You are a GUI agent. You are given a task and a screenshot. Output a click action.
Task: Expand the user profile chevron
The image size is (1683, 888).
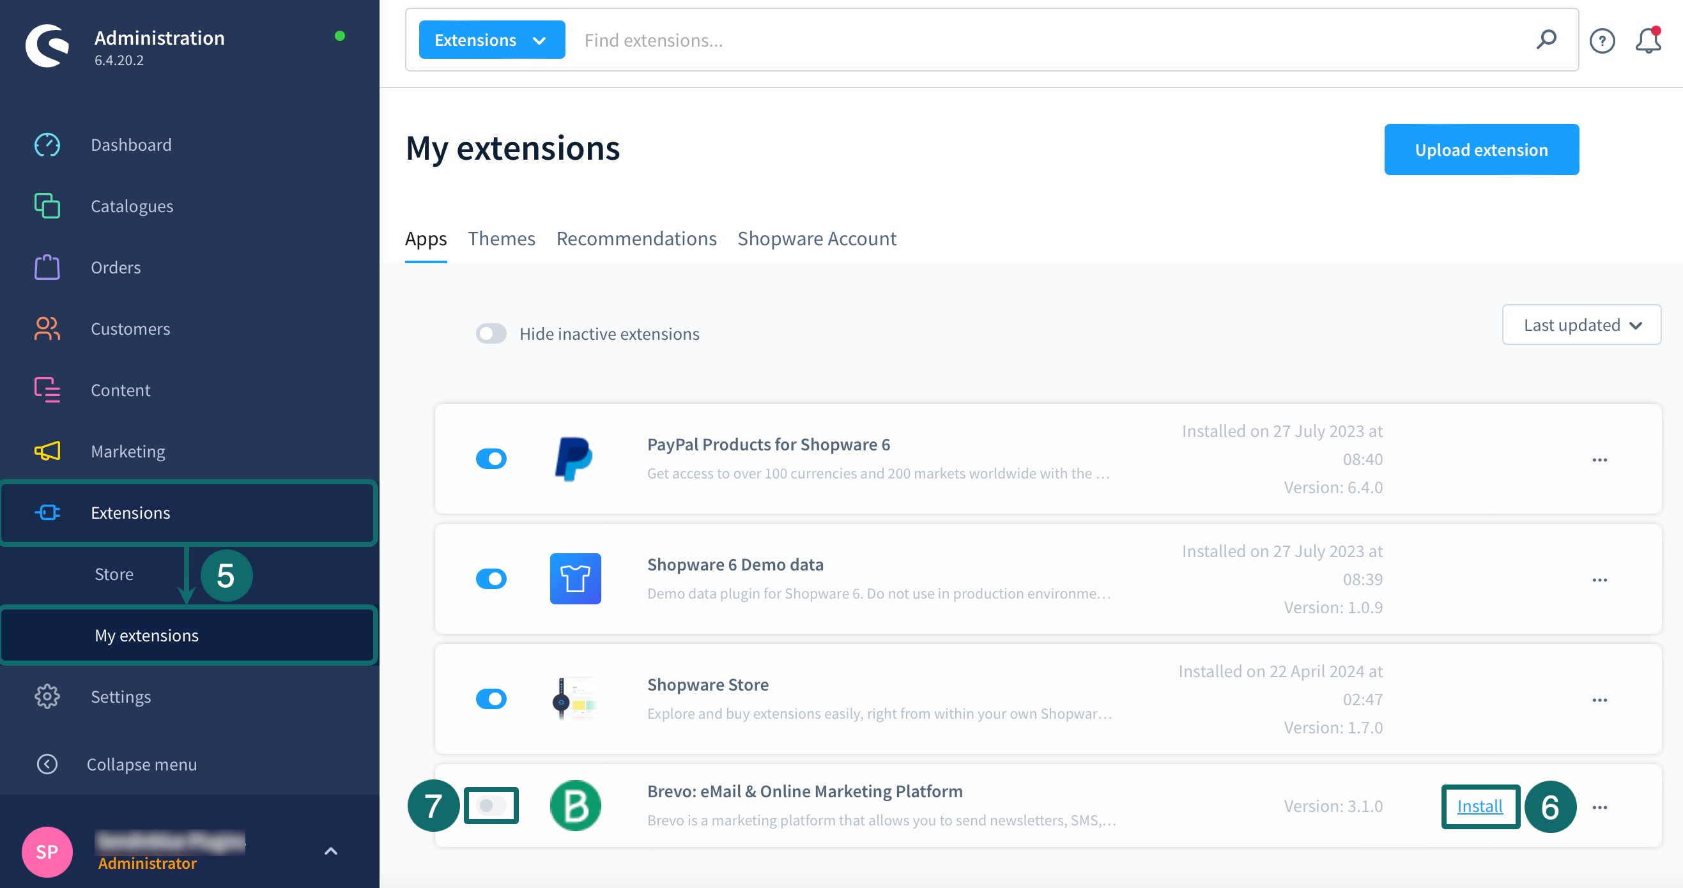tap(330, 851)
